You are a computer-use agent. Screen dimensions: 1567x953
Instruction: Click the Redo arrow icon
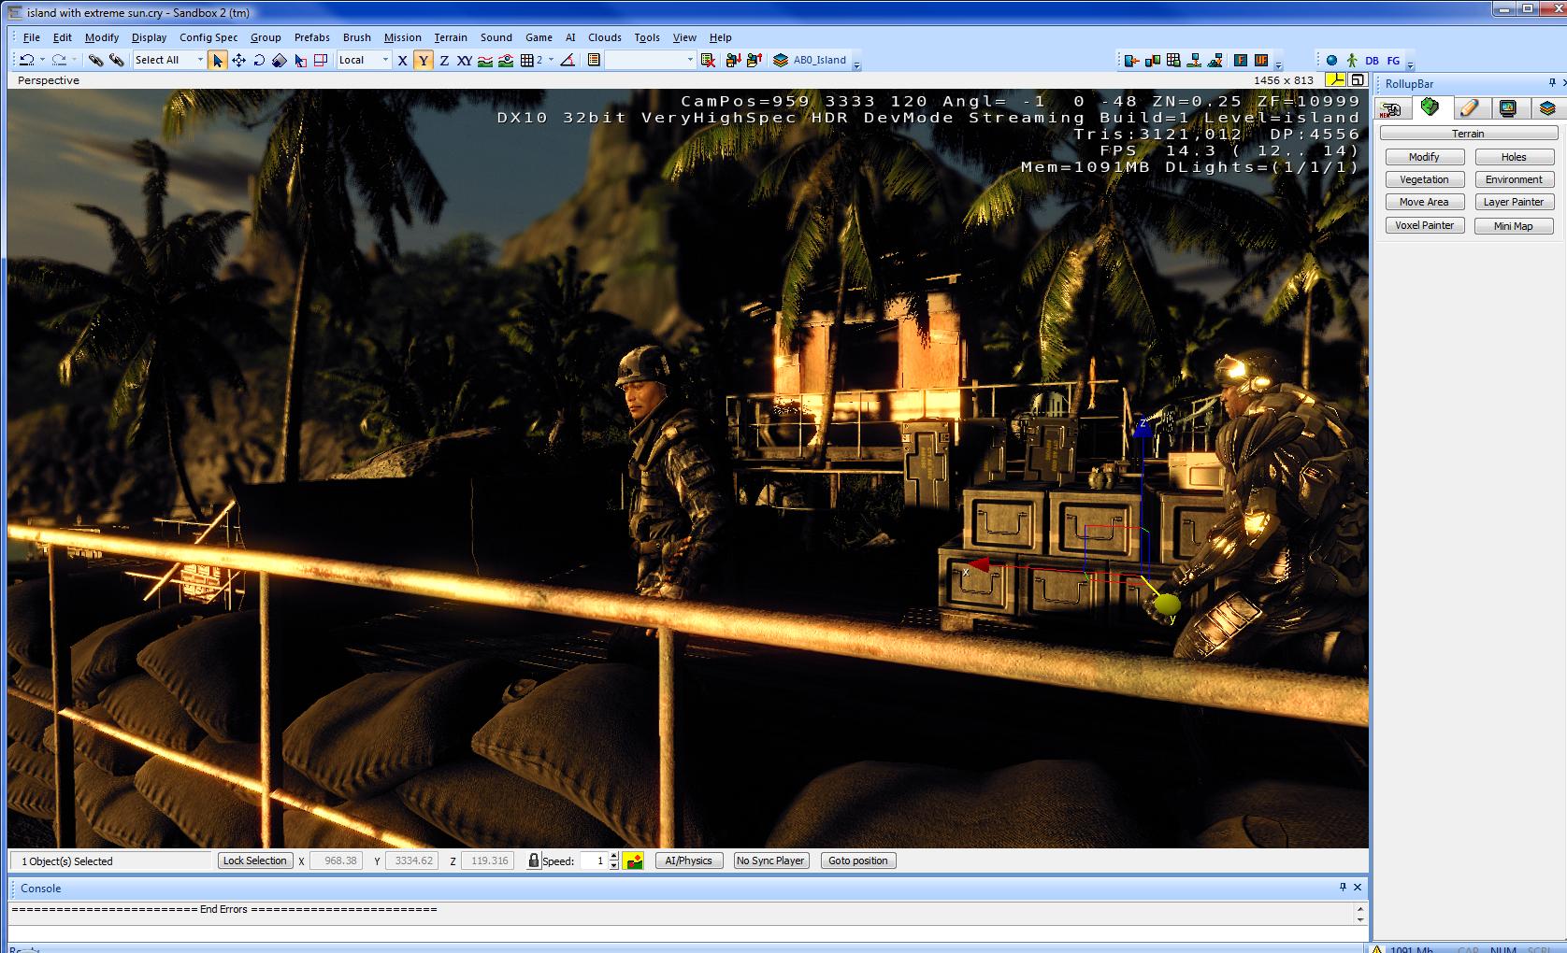coord(59,60)
